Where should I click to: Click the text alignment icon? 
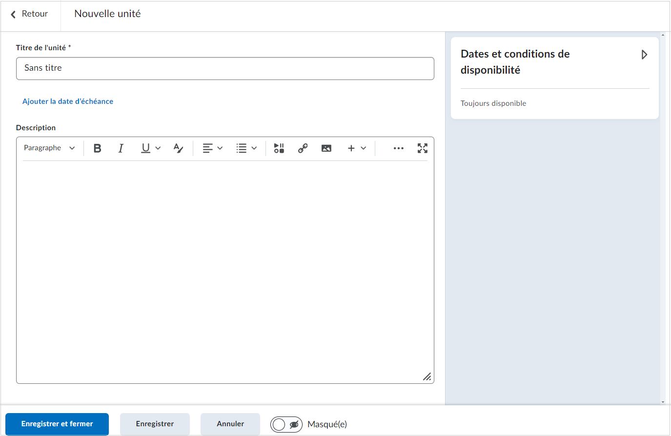pos(208,148)
